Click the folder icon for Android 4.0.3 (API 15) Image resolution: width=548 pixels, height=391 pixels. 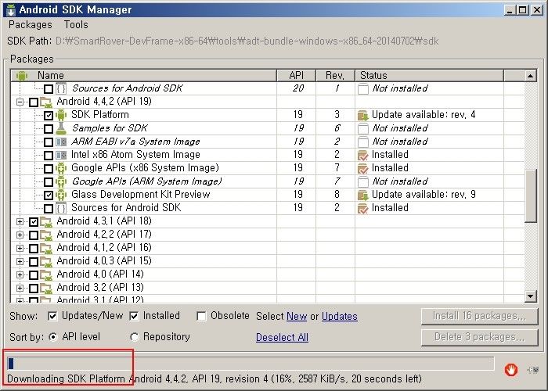45,261
